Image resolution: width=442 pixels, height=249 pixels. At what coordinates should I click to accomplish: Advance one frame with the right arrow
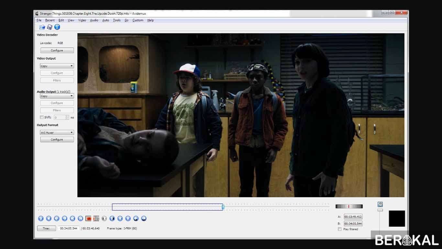[x=64, y=219]
